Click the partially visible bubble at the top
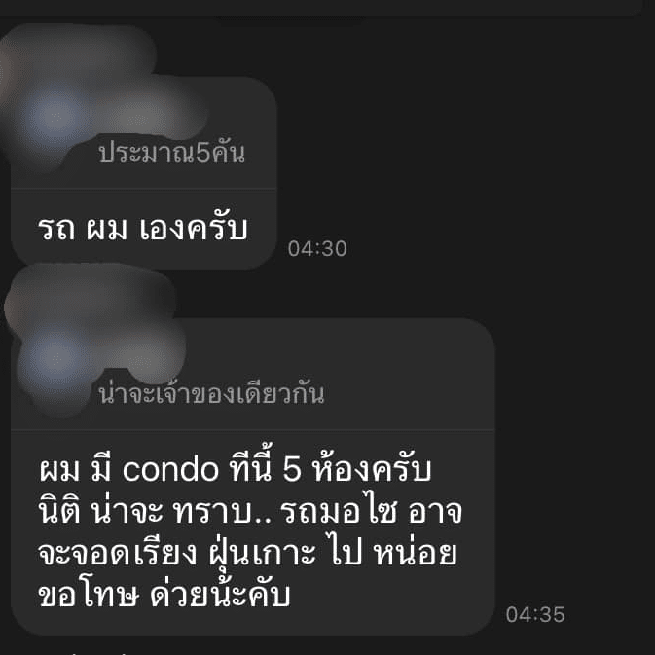Viewport: 655px width, 655px height. tap(319, 8)
